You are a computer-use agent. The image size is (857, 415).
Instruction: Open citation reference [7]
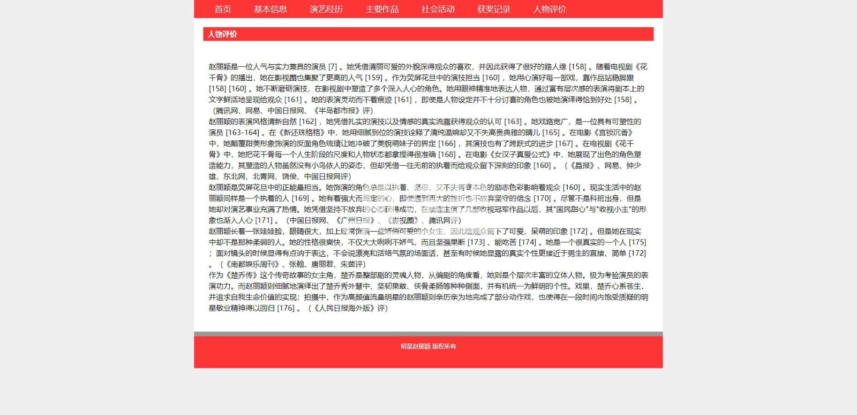pyautogui.click(x=333, y=67)
